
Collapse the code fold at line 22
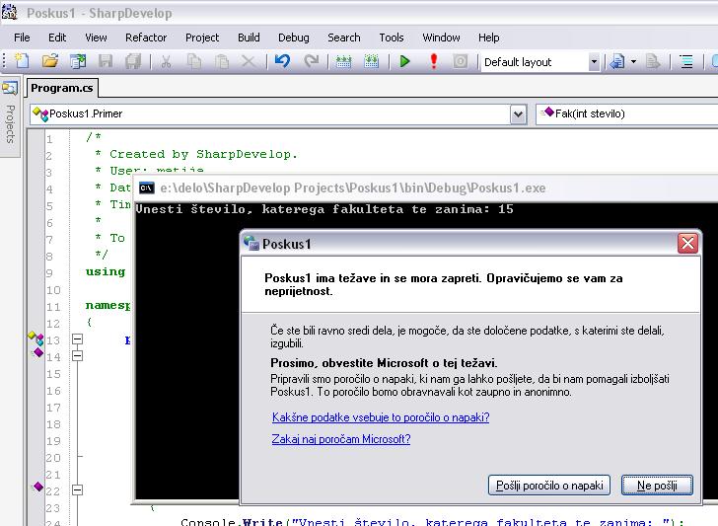point(77,490)
